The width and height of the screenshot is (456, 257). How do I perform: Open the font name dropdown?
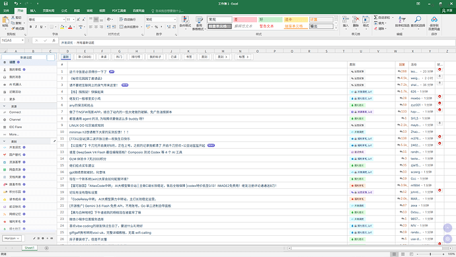[64, 19]
